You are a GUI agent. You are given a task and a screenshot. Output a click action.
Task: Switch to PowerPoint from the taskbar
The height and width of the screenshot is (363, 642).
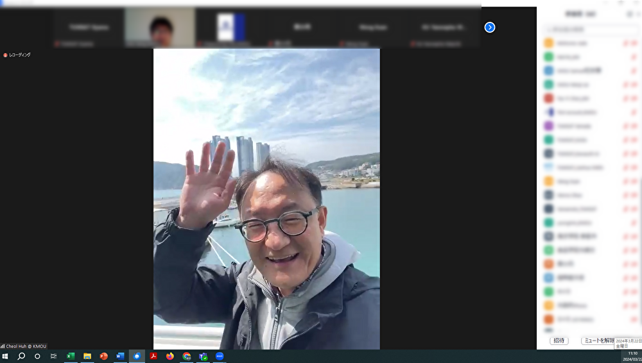(103, 356)
